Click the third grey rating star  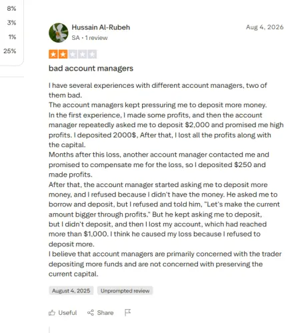click(73, 54)
